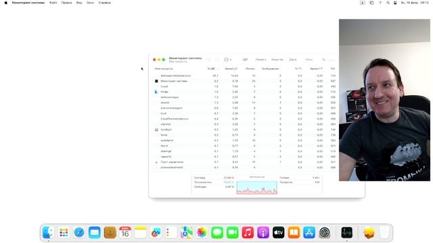Launch Freeform from the Dock
The image size is (433, 243).
point(156,233)
